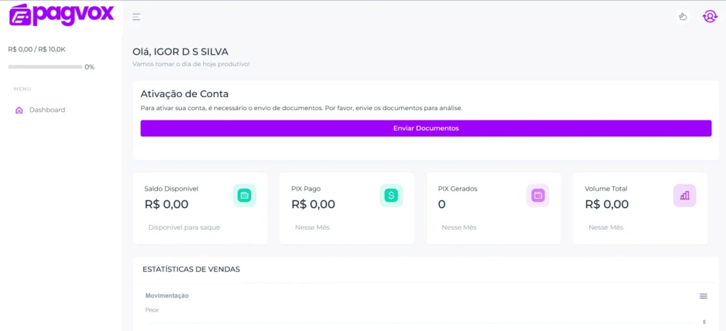
Task: Click the limit progress bar in sidebar
Action: [x=45, y=67]
